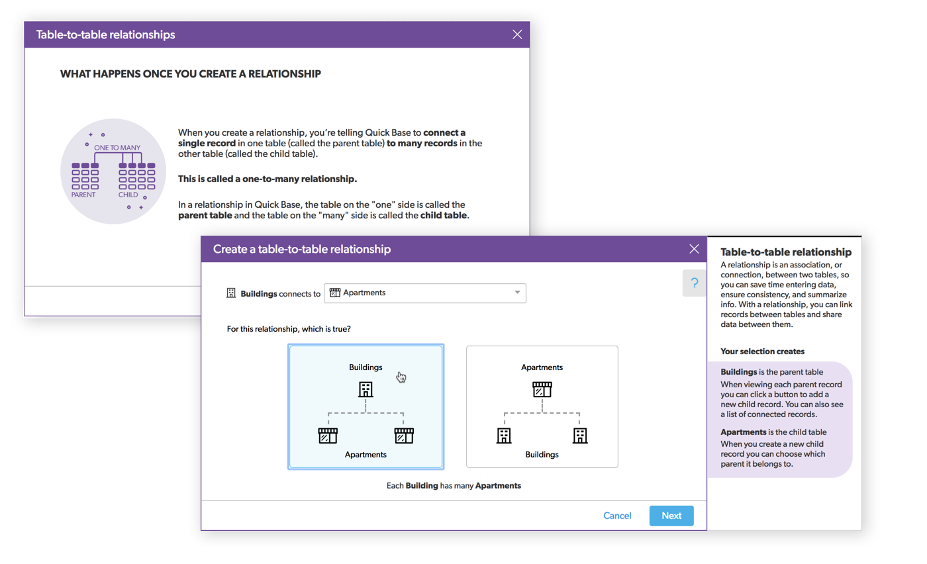Click the right apartment icon in the Buildings card
The height and width of the screenshot is (564, 927).
tap(404, 435)
